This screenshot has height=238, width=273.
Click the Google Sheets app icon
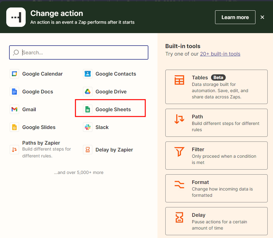pos(88,109)
